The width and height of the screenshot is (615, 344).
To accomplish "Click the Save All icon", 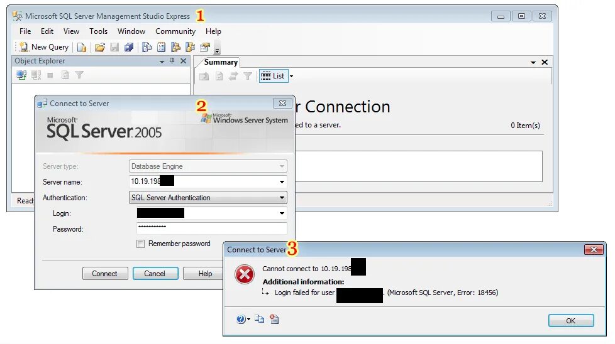I will pyautogui.click(x=129, y=47).
